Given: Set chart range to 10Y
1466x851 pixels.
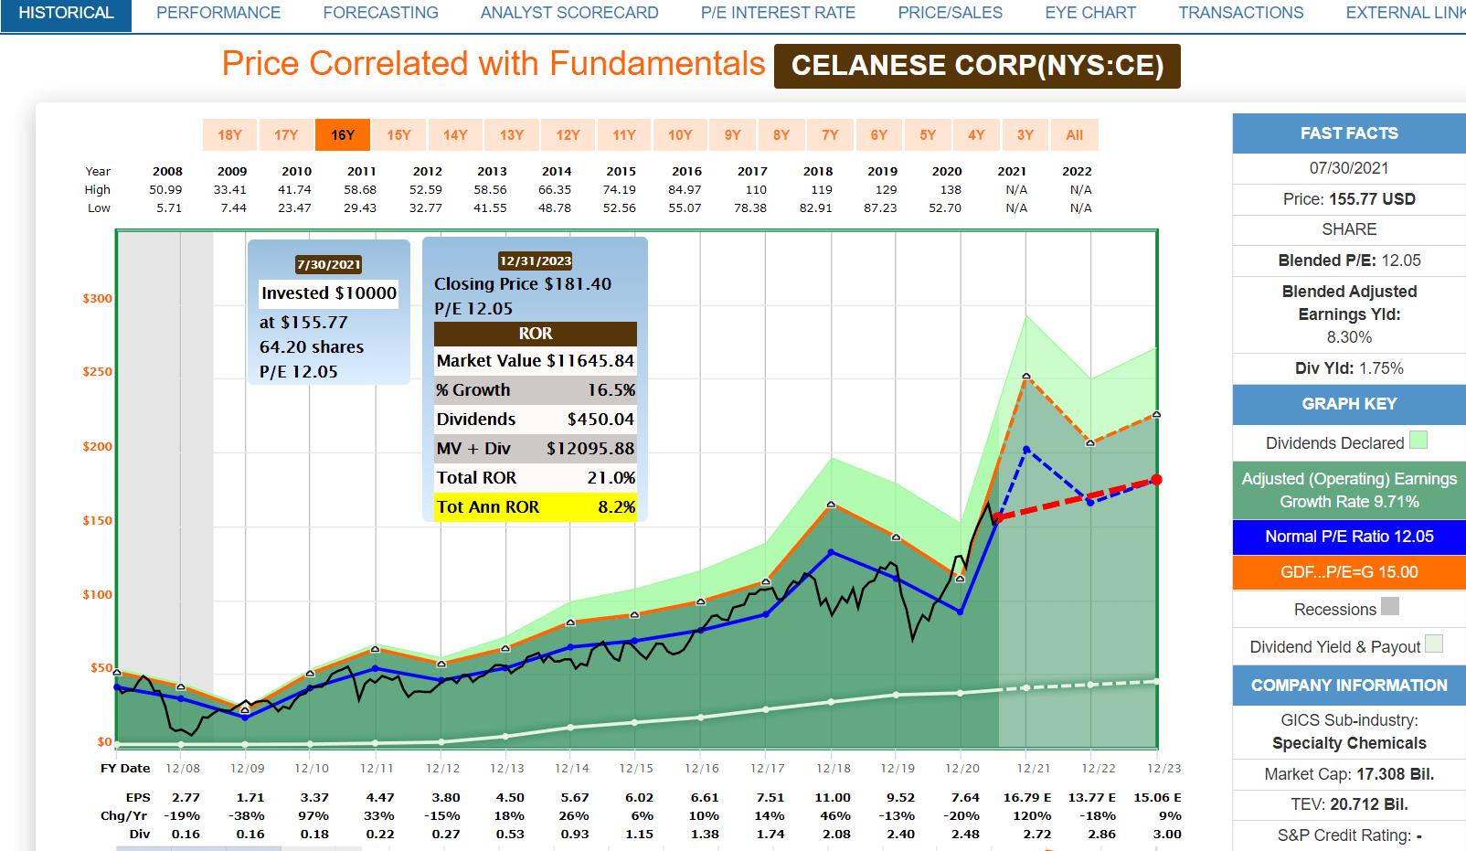Looking at the screenshot, I should coord(680,134).
